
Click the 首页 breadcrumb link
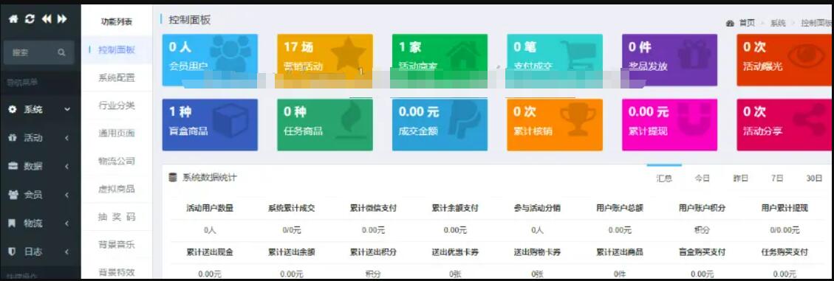(x=747, y=23)
